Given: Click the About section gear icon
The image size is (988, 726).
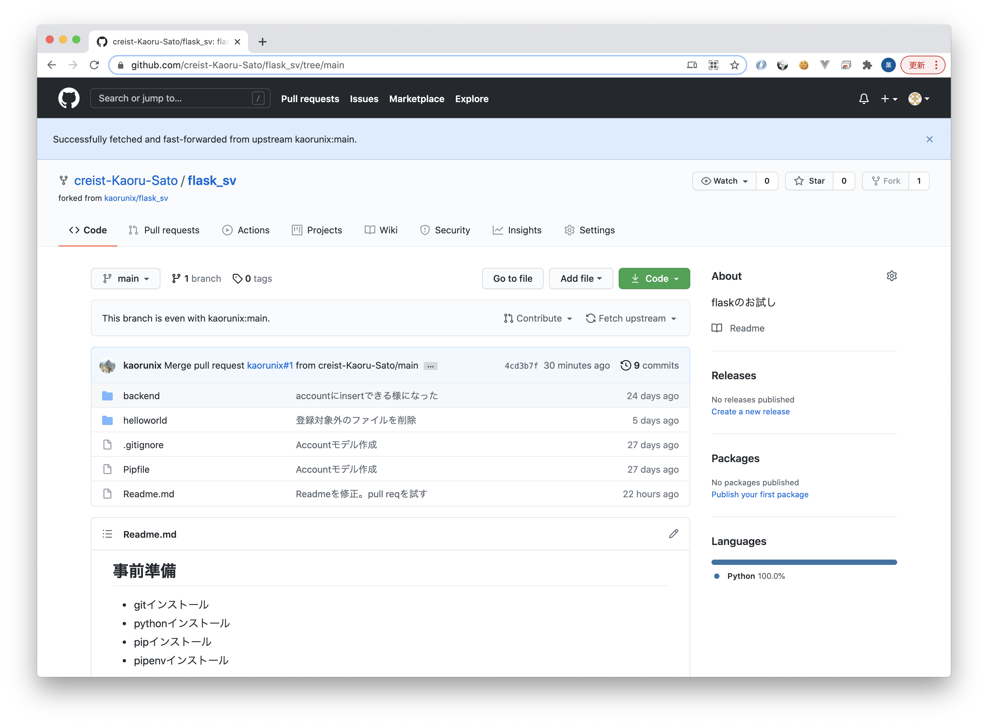Looking at the screenshot, I should (x=891, y=276).
